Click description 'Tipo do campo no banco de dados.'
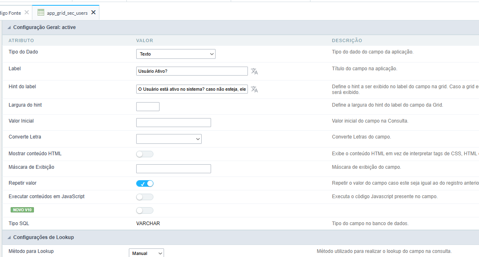The image size is (479, 257). click(370, 223)
